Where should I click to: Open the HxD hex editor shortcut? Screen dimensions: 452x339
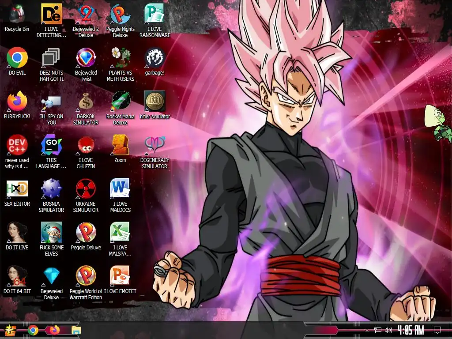pos(17,188)
